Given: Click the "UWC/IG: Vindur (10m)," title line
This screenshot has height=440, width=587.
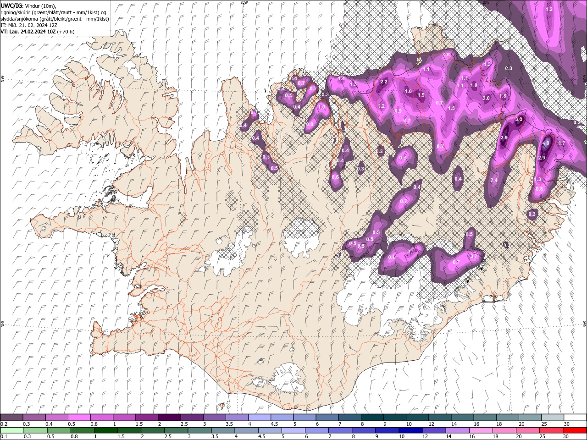Looking at the screenshot, I should click(x=28, y=5).
